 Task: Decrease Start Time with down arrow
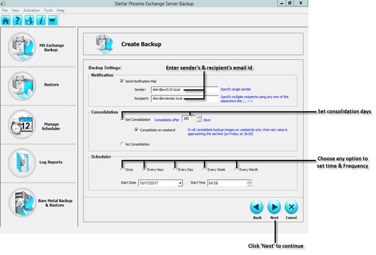click(x=249, y=185)
